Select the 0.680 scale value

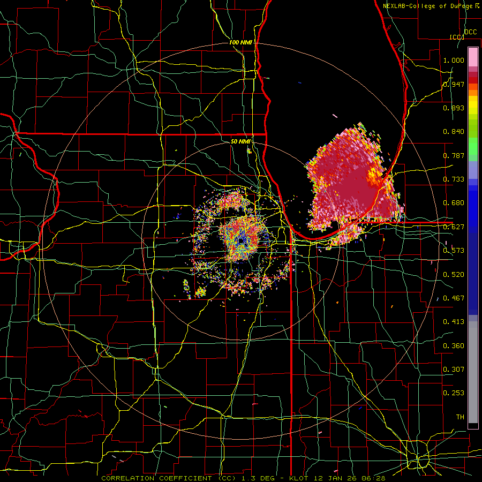tap(454, 203)
